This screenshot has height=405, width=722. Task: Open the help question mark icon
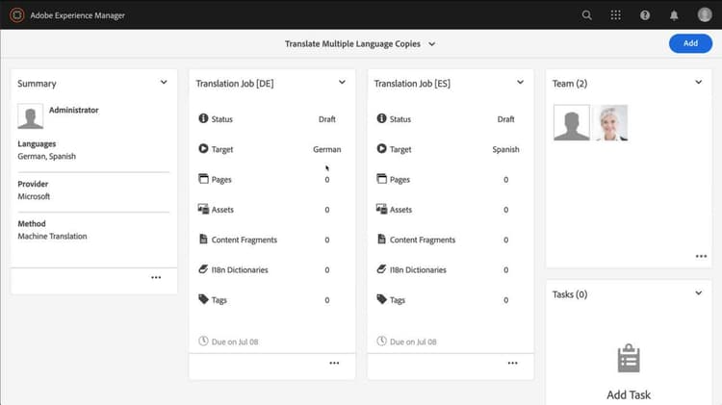pos(645,15)
